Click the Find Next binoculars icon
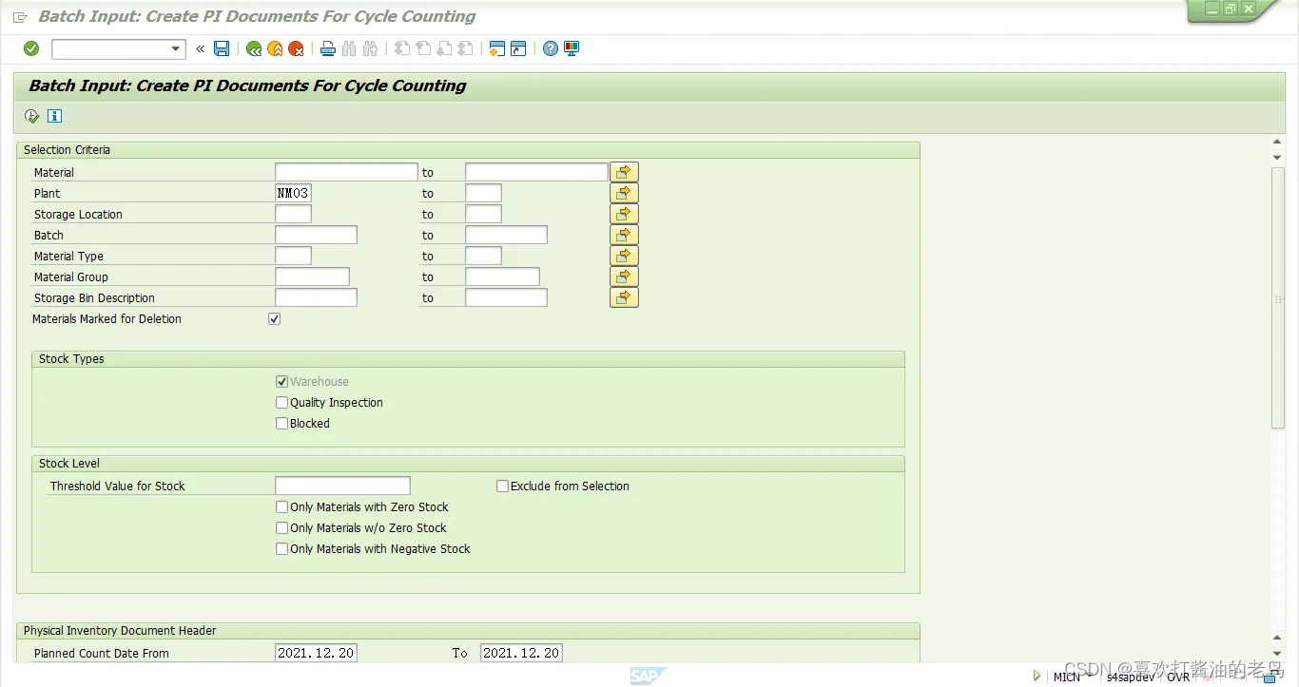Screen dimensions: 1299x687 [x=370, y=48]
